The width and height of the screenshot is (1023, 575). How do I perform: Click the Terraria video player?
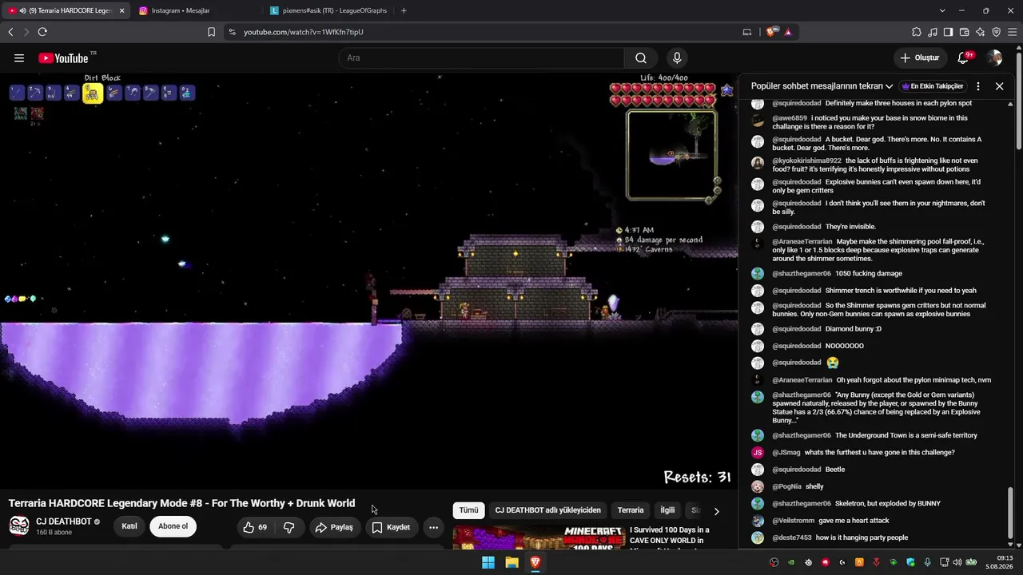coord(369,281)
